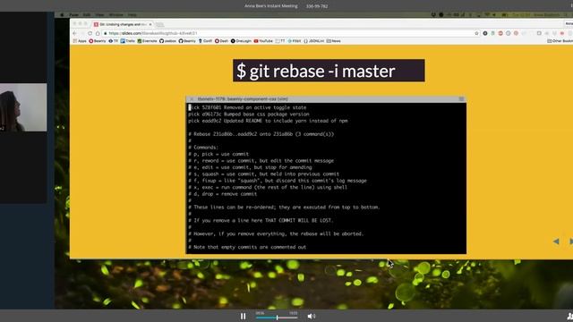
Task: Click the Instant Meeting title at the top
Action: coord(270,6)
